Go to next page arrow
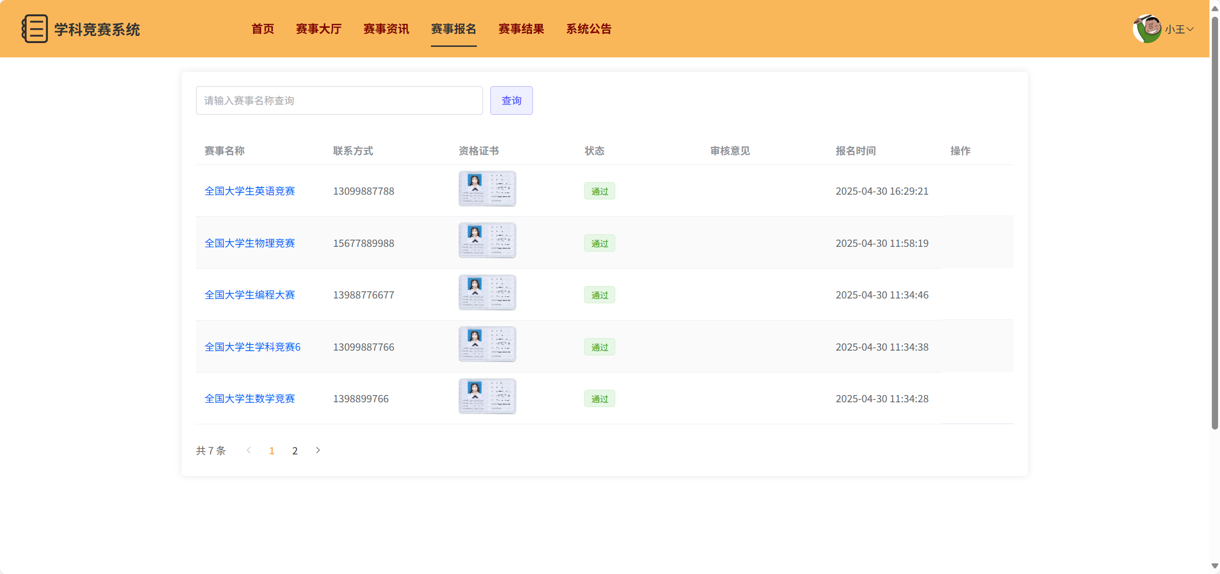 [318, 450]
